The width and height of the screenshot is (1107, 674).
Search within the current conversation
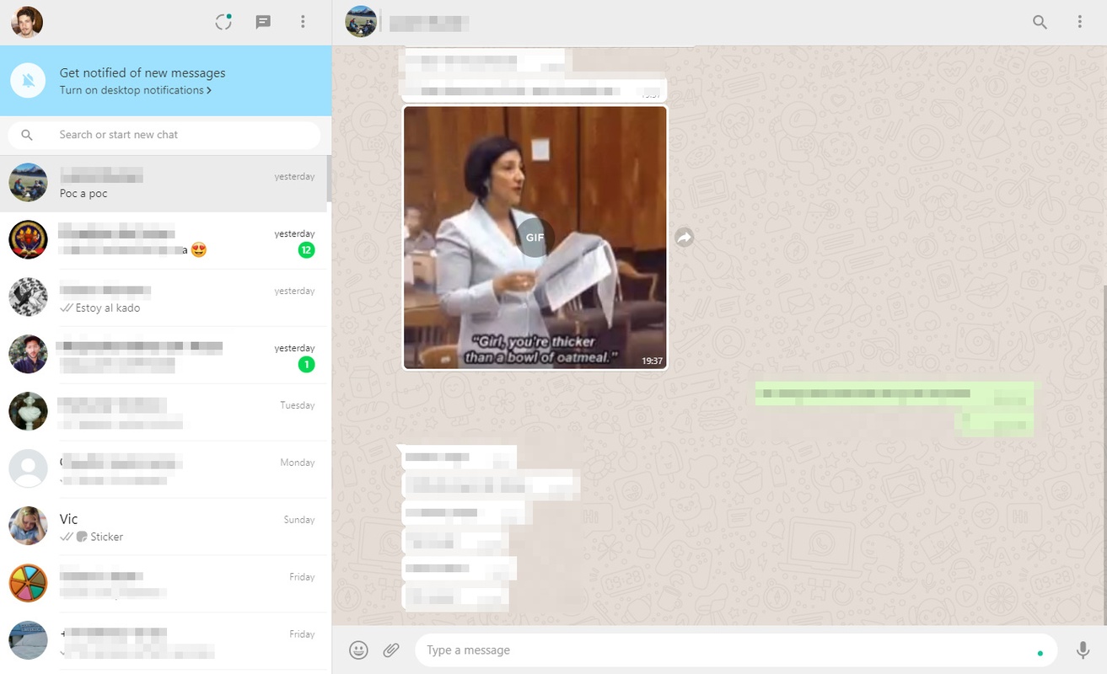point(1040,23)
